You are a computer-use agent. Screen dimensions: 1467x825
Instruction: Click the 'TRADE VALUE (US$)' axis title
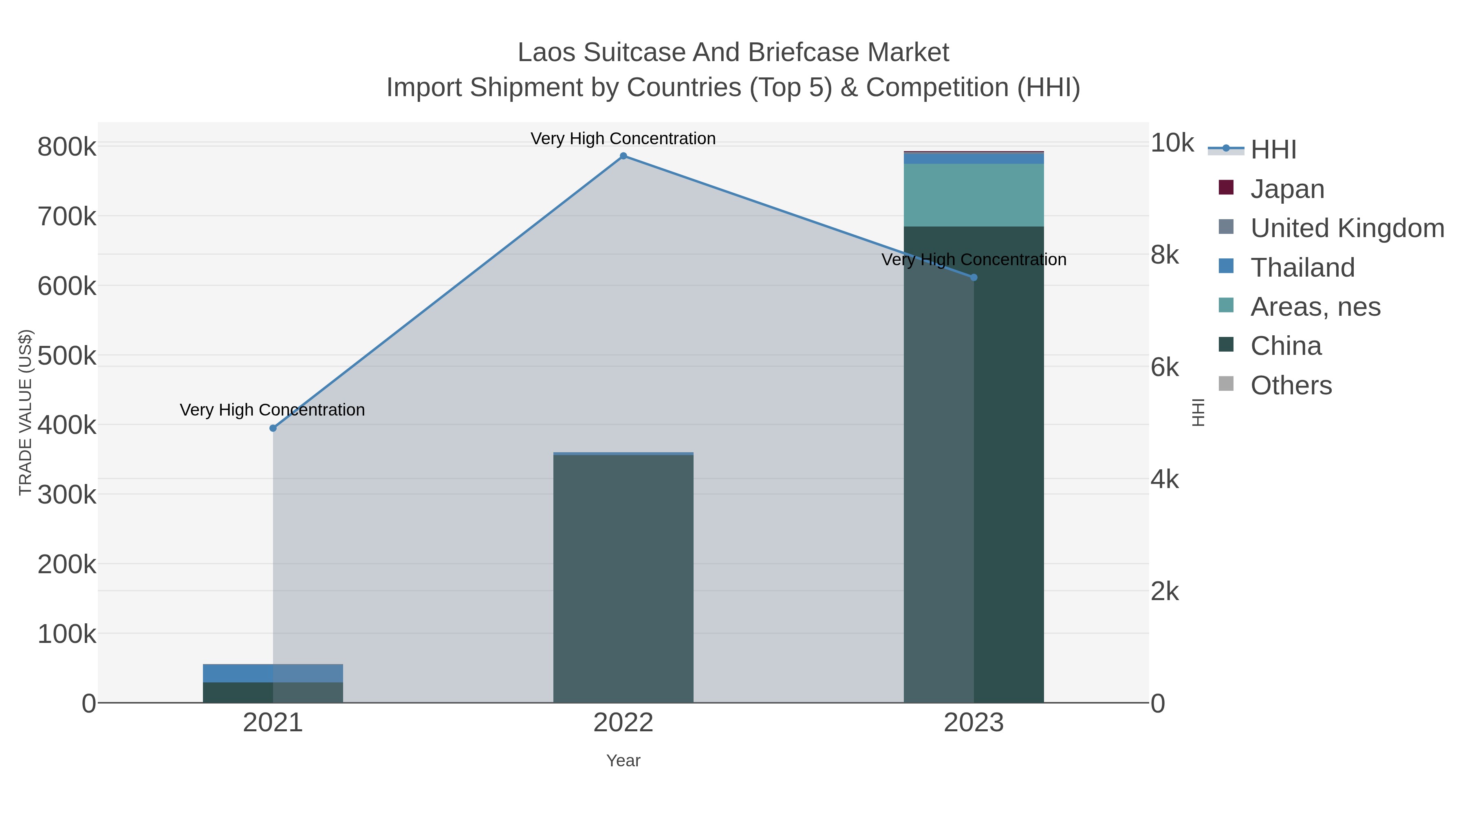point(26,412)
